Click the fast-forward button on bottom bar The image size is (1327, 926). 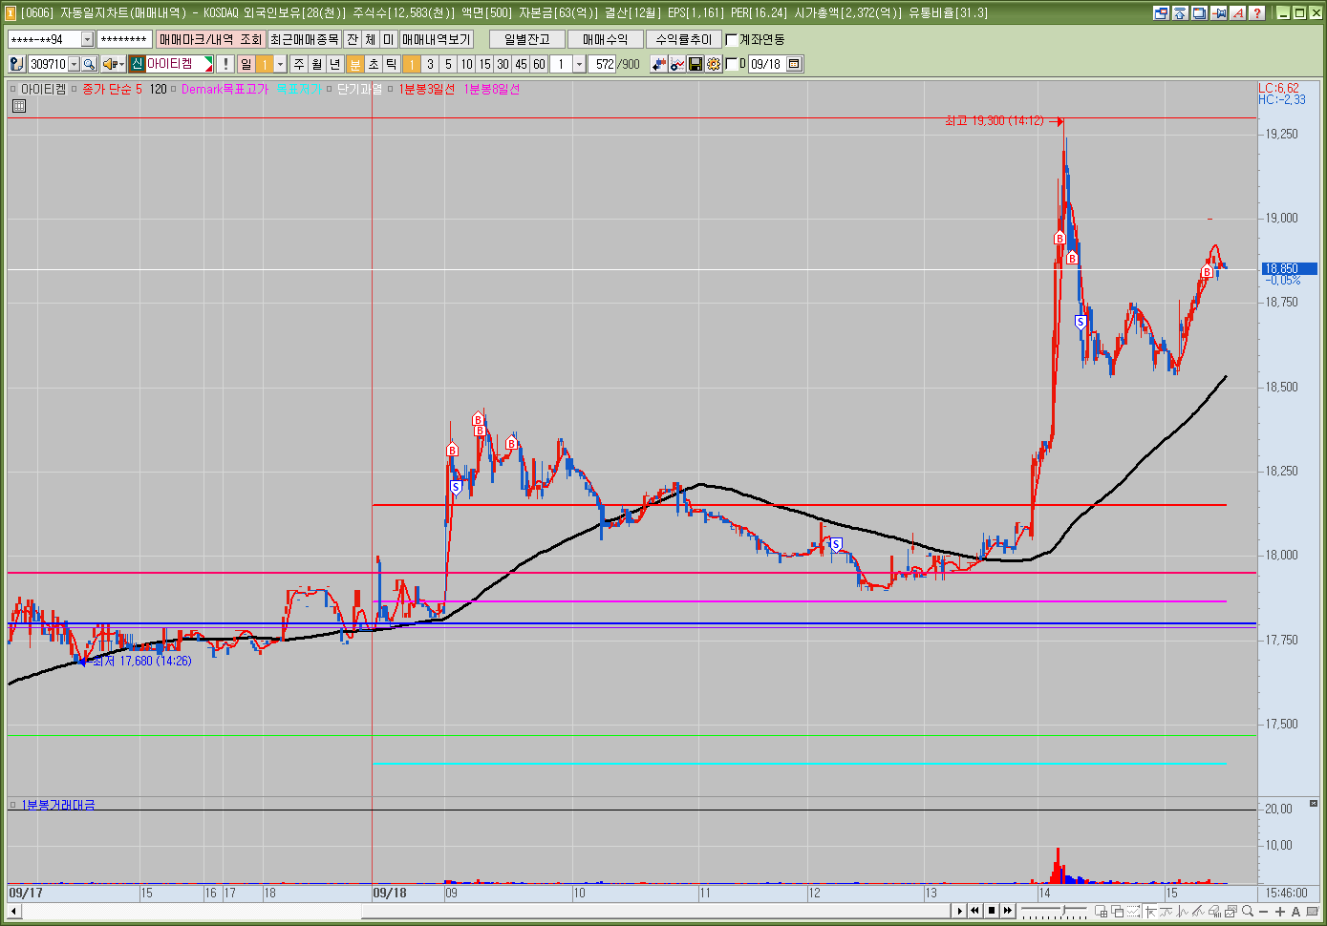(1008, 911)
